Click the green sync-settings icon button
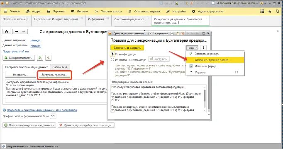Viewport: 283px width, 149px height. pyautogui.click(x=40, y=58)
